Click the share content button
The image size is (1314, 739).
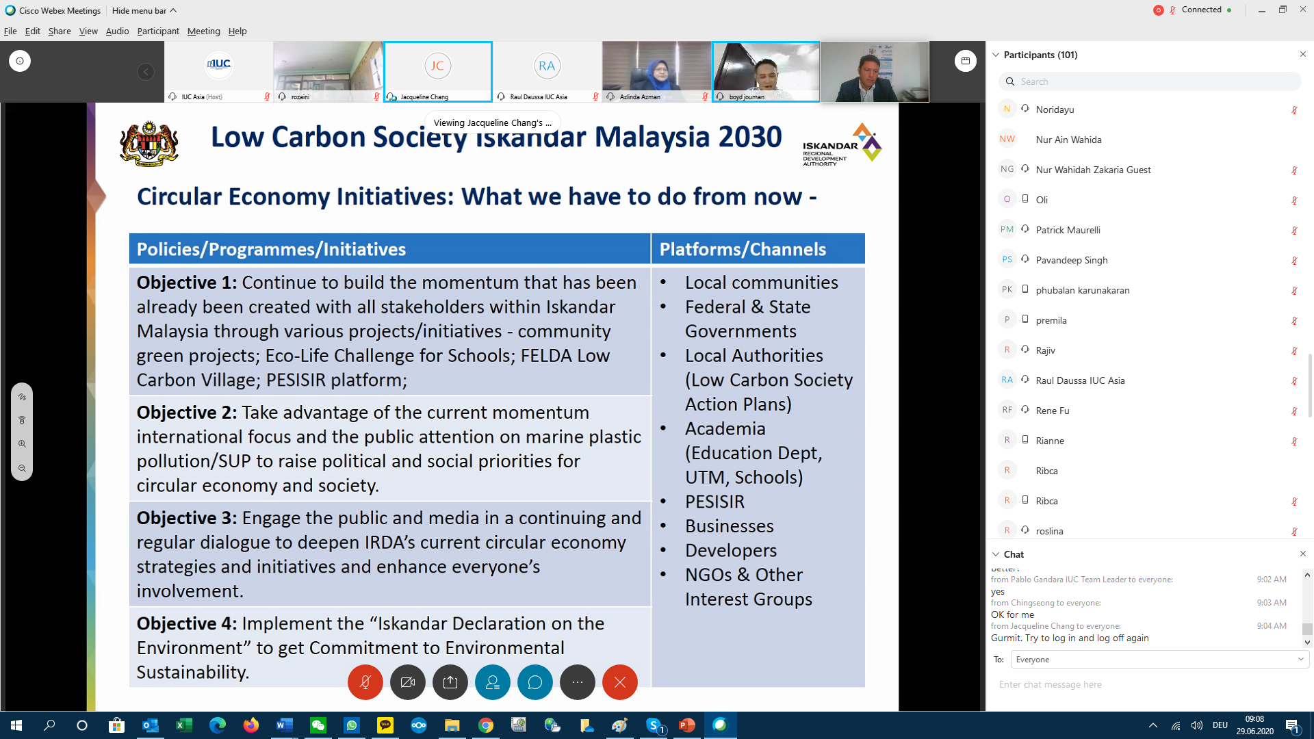point(450,682)
